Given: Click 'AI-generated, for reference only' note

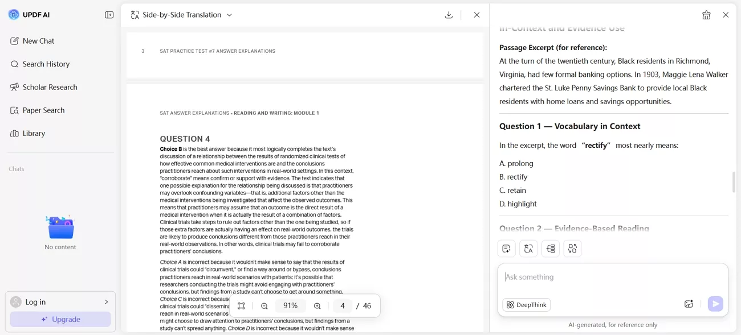Looking at the screenshot, I should (x=613, y=325).
